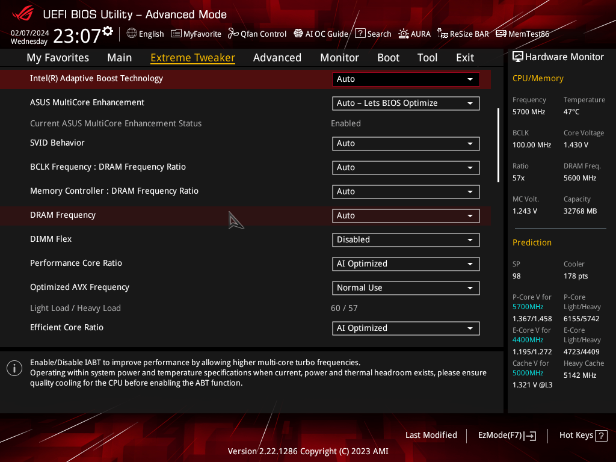Image resolution: width=616 pixels, height=462 pixels.
Task: Switch to Boot tab
Action: pos(388,58)
